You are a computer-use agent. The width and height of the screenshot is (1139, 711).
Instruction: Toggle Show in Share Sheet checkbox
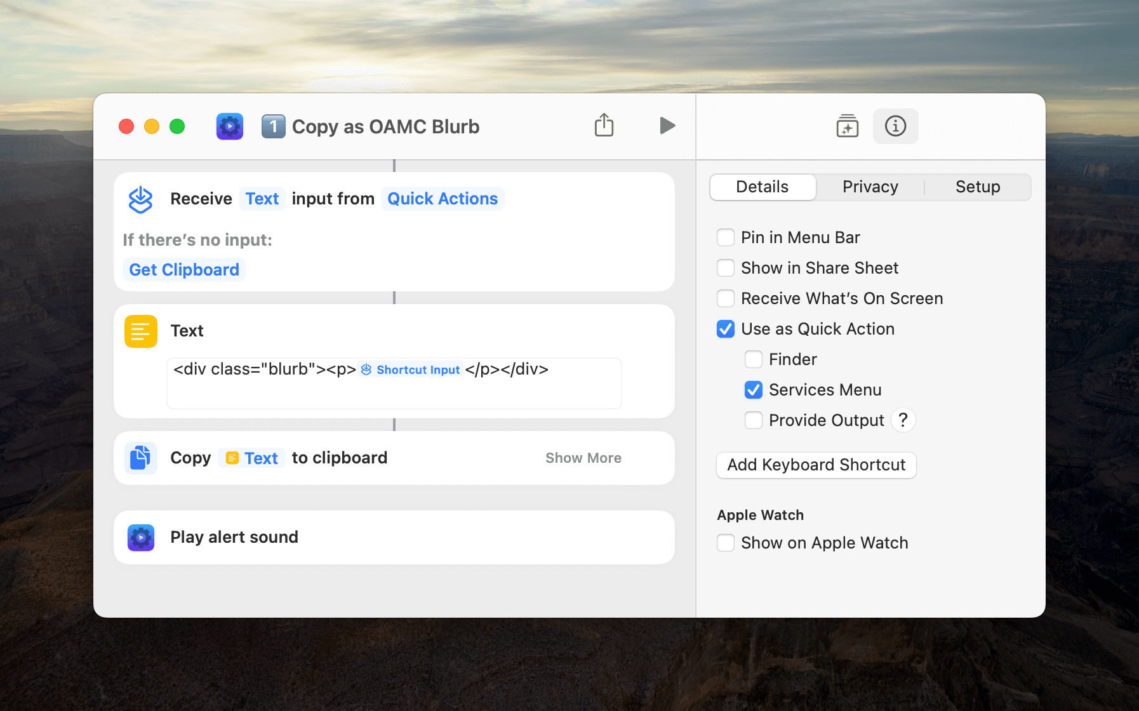(726, 268)
